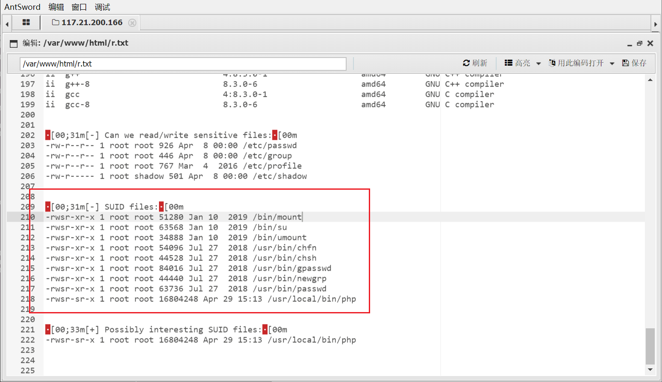662x382 pixels.
Task: Click the 刷新 refresh button
Action: click(x=475, y=63)
